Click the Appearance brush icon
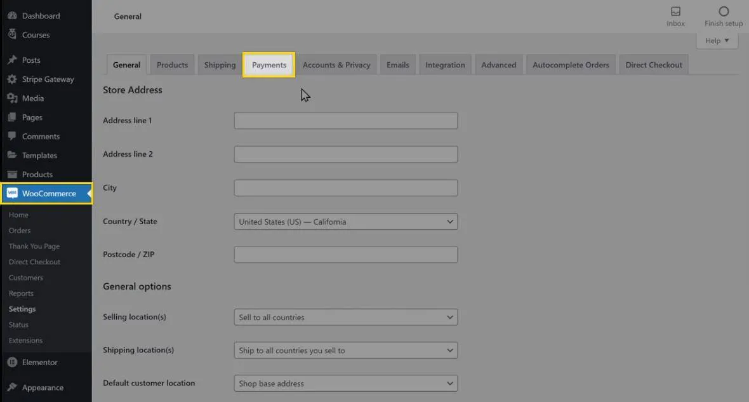This screenshot has height=402, width=749. tap(11, 388)
